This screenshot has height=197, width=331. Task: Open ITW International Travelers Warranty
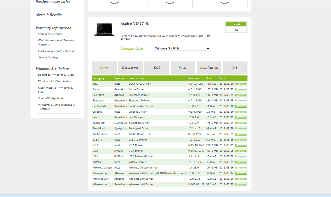[x=57, y=42]
